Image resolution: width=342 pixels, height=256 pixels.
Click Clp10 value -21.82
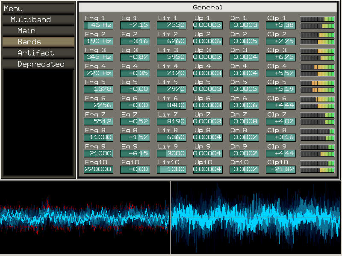click(x=281, y=169)
